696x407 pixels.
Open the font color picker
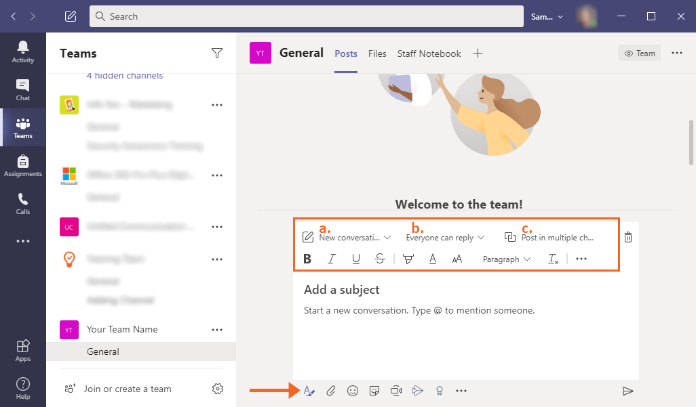(433, 259)
